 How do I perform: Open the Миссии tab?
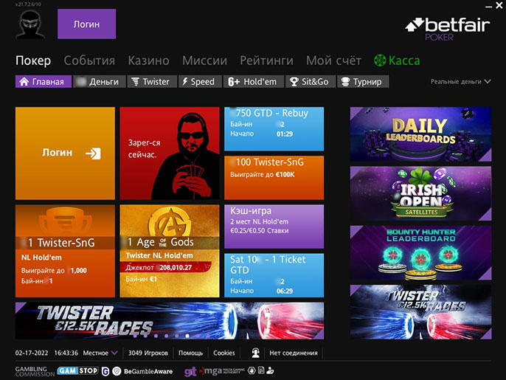[204, 61]
